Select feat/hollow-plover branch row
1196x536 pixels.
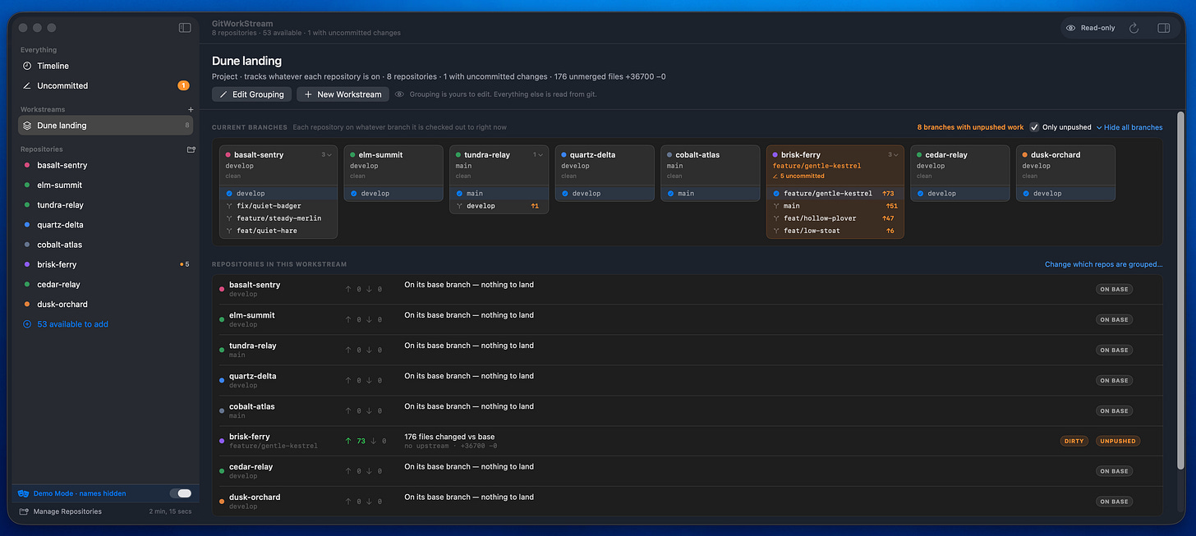pyautogui.click(x=835, y=218)
